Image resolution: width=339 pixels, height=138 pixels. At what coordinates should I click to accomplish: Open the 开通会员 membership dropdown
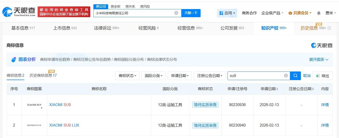[300, 13]
